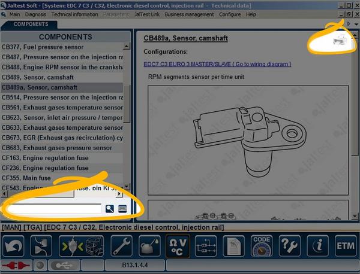Select the ohm volt celsius measurements icon
The height and width of the screenshot is (274, 360).
(x=178, y=246)
